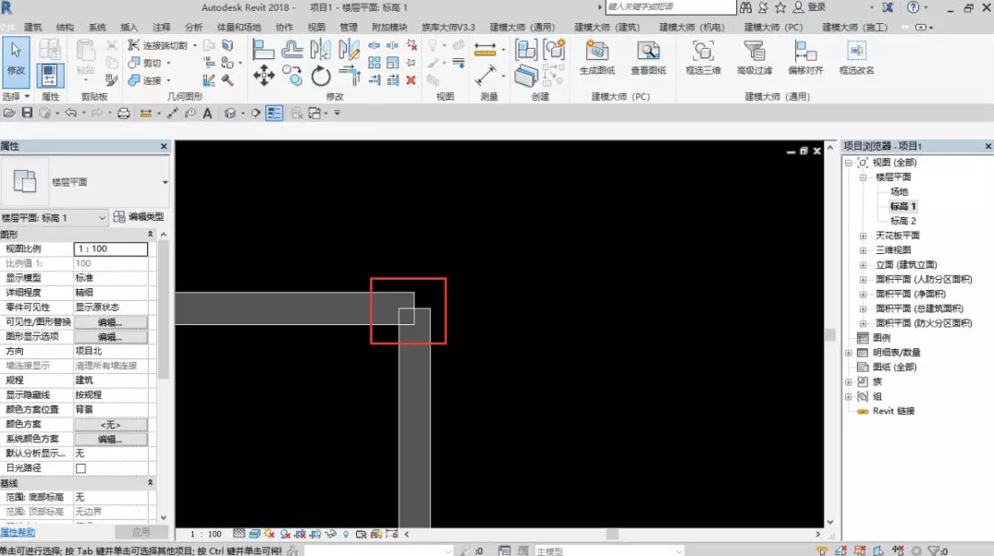
Task: Collapse the 视图 (全部) tree node
Action: coord(849,163)
